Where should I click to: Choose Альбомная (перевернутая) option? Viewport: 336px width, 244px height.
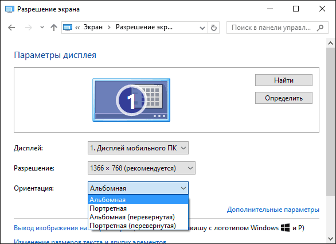(138, 217)
